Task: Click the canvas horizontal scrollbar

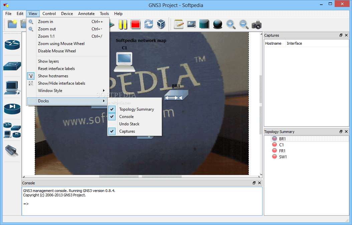Action: tap(142, 177)
